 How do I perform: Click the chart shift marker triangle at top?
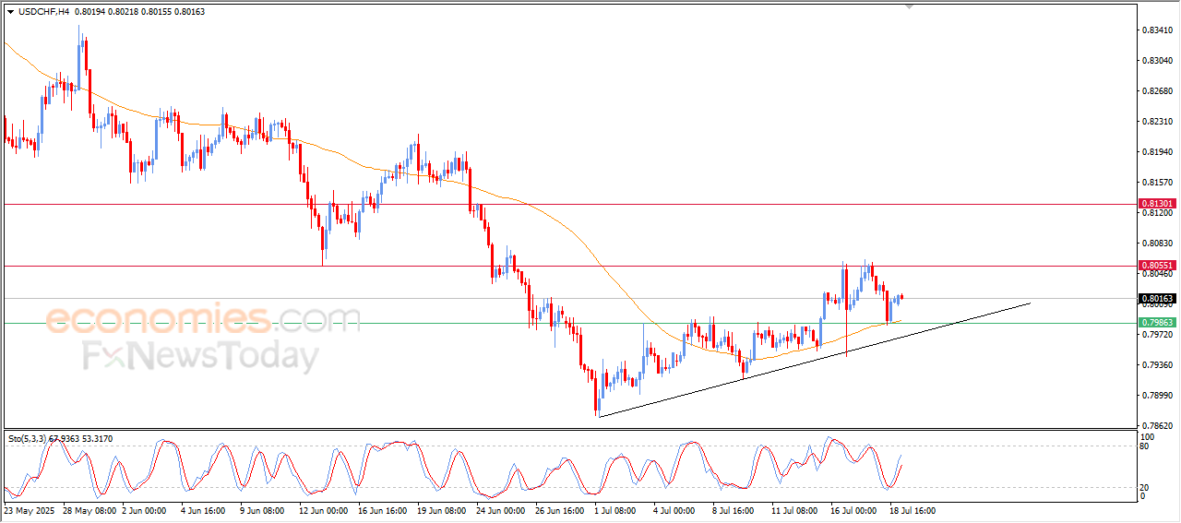[910, 7]
